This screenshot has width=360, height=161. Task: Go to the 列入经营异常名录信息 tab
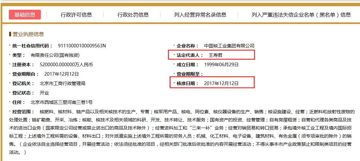pyautogui.click(x=200, y=15)
